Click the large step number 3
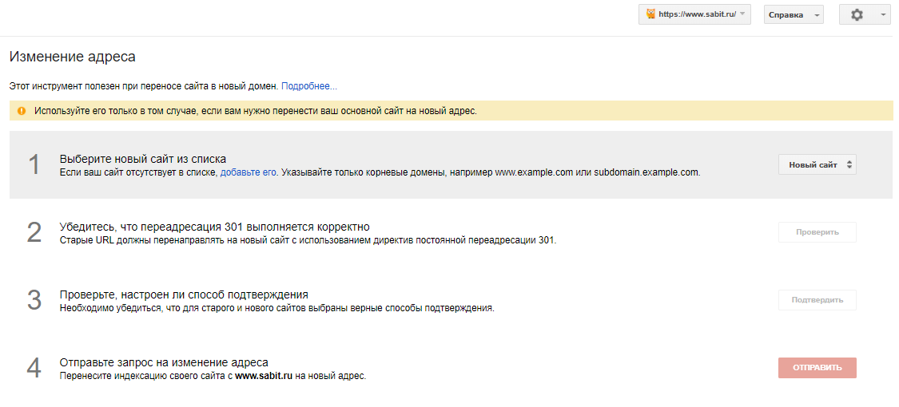The width and height of the screenshot is (899, 407). pos(34,300)
